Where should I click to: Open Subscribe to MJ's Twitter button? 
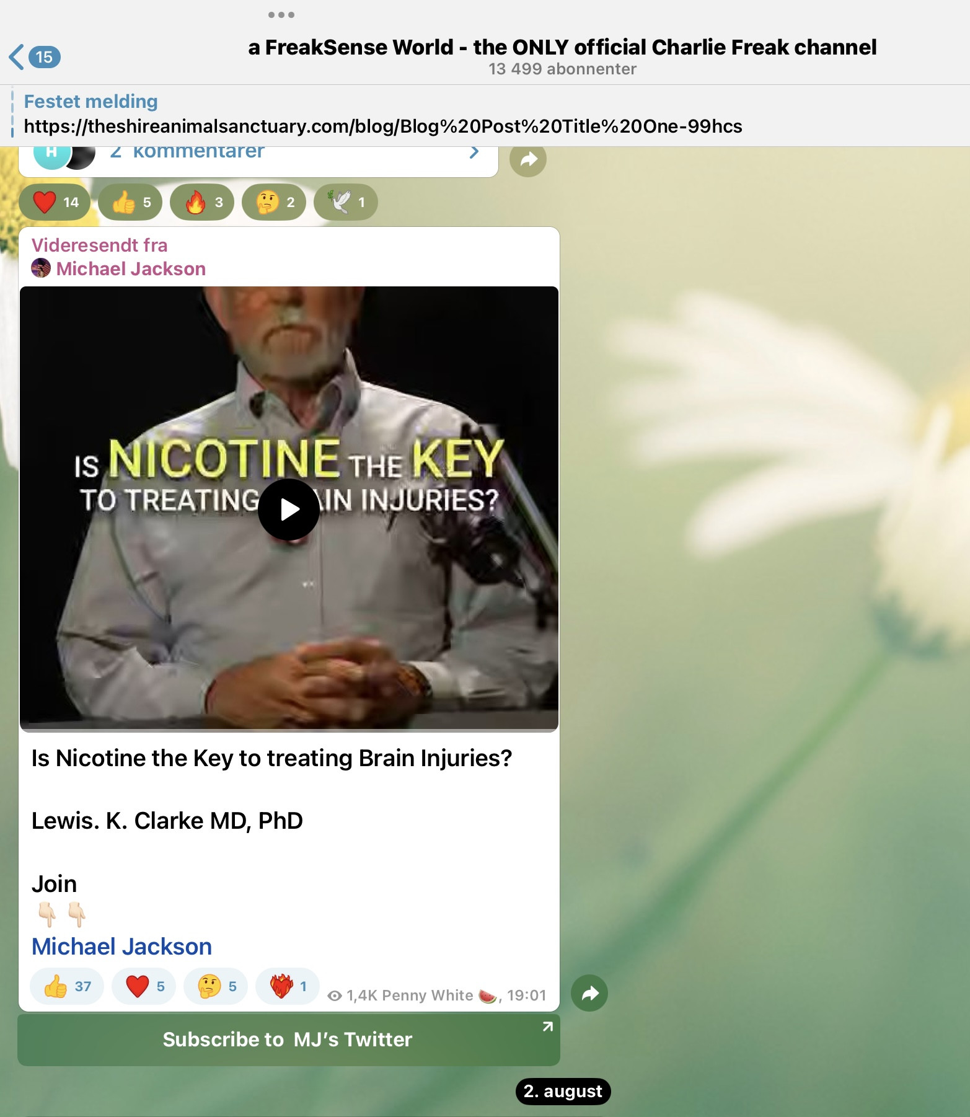tap(288, 1040)
